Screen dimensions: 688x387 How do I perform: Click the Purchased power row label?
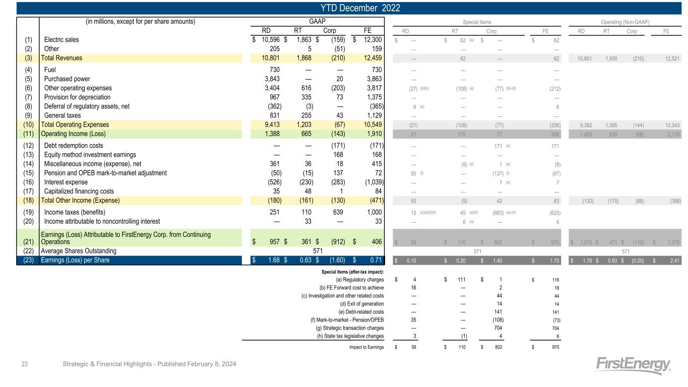point(68,78)
